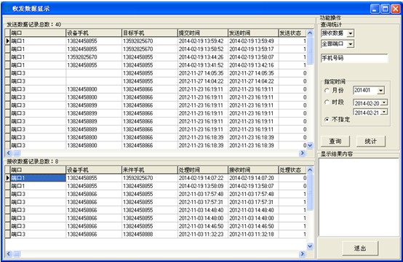This screenshot has width=403, height=262.
Task: Click cell "2014-02-19 13:41:52"
Action: click(x=203, y=65)
